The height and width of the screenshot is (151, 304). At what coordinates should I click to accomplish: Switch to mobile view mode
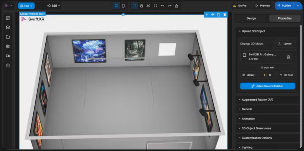click(123, 6)
